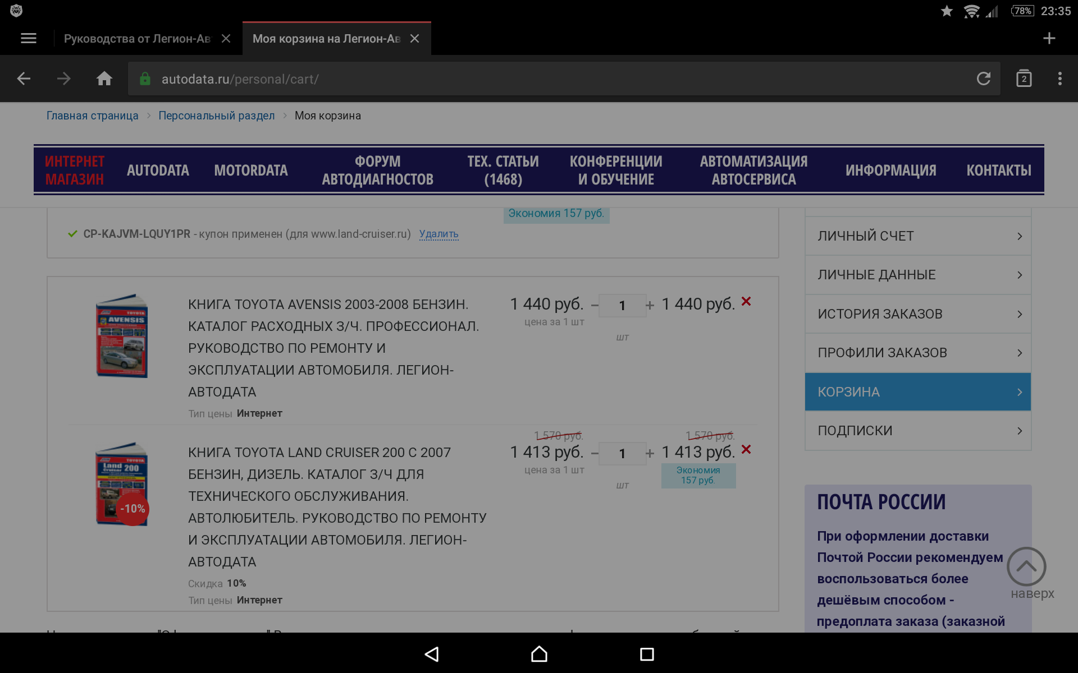
Task: Go forward with the browser forward arrow
Action: (64, 79)
